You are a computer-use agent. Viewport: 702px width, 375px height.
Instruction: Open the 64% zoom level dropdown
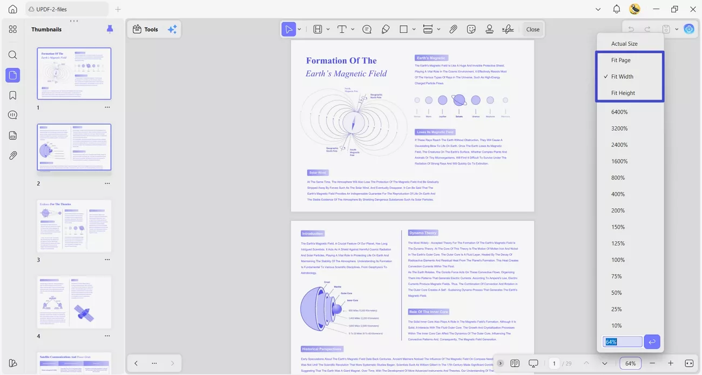tap(630, 363)
